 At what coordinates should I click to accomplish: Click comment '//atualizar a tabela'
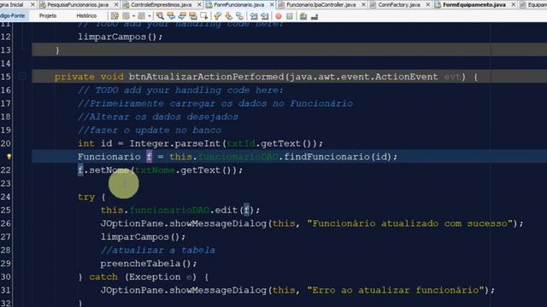[x=157, y=250]
